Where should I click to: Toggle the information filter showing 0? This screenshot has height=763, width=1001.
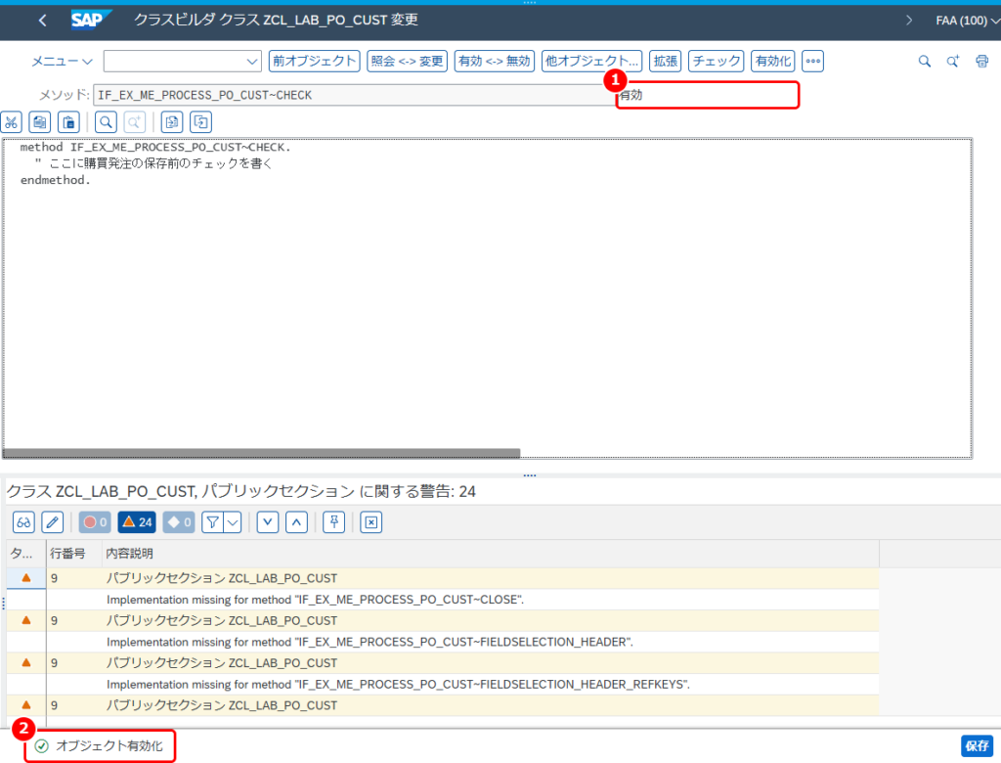point(179,522)
